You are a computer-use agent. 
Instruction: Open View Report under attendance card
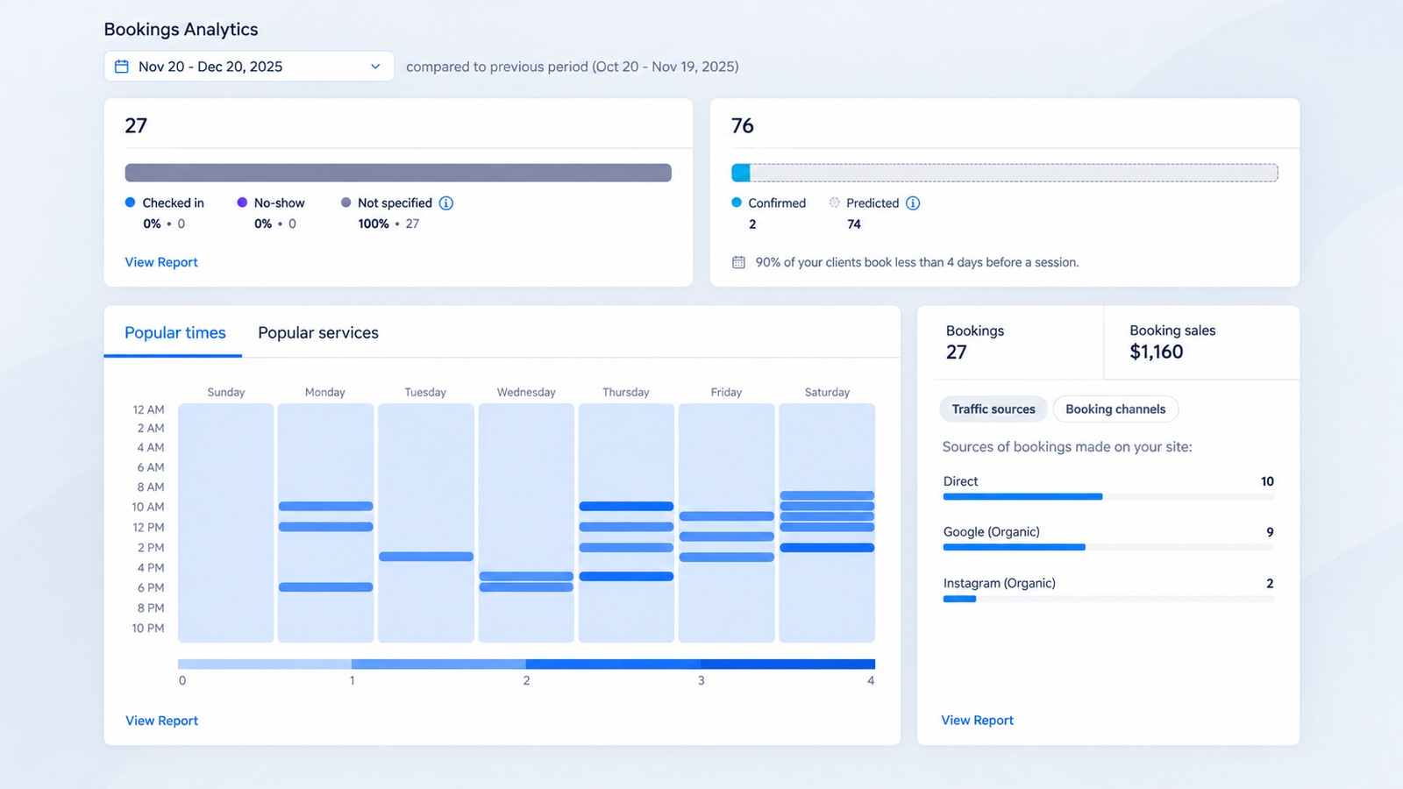tap(161, 262)
